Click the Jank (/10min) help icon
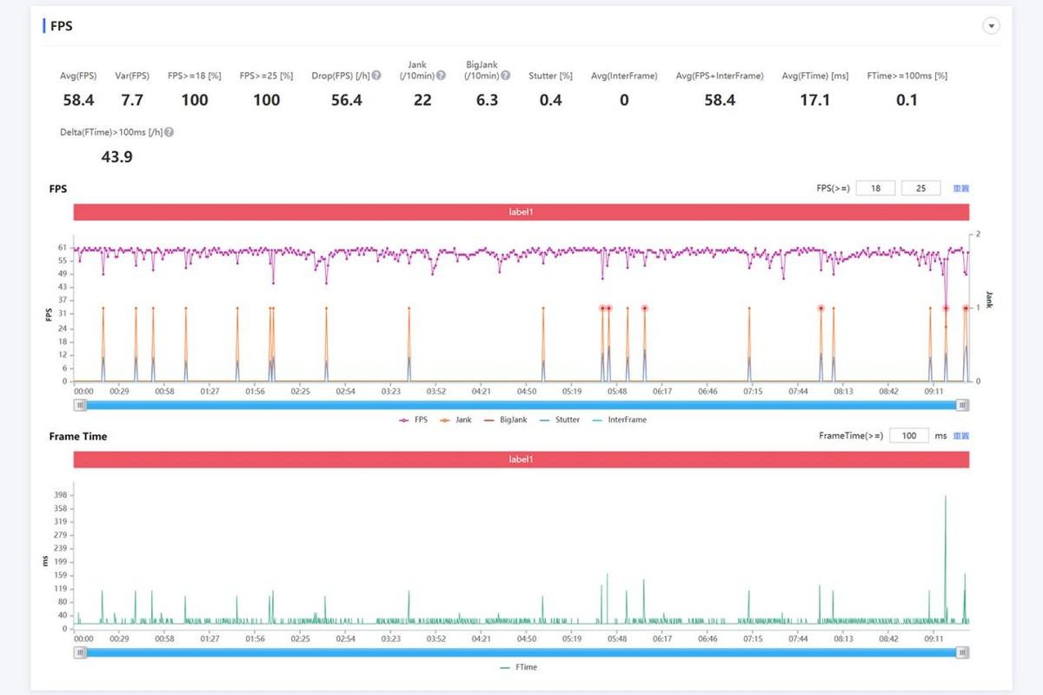The image size is (1043, 695). click(441, 76)
